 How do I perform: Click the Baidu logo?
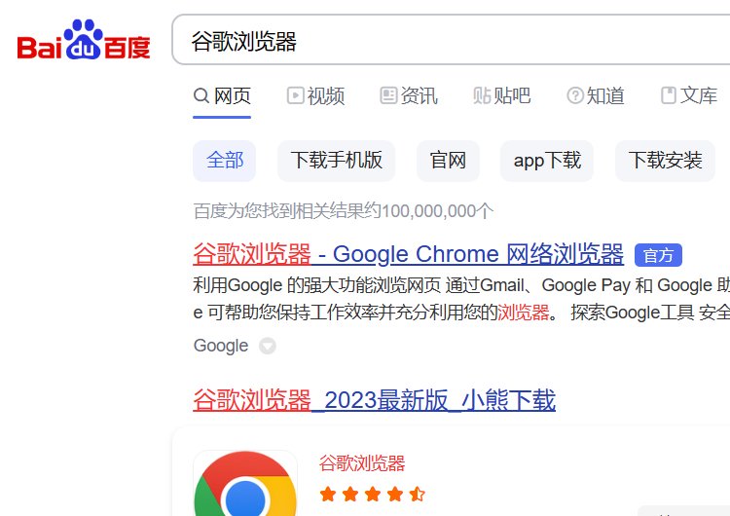click(x=84, y=40)
